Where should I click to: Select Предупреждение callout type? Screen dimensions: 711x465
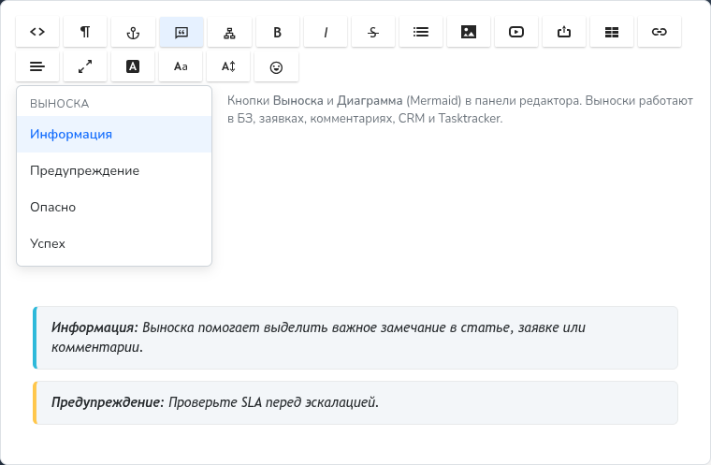114,170
